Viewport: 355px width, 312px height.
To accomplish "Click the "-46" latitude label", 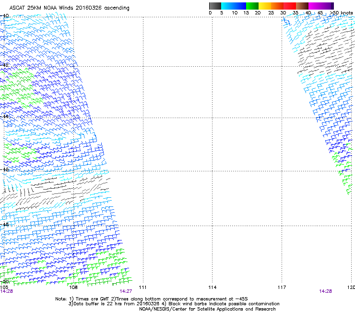I will (x=4, y=169).
